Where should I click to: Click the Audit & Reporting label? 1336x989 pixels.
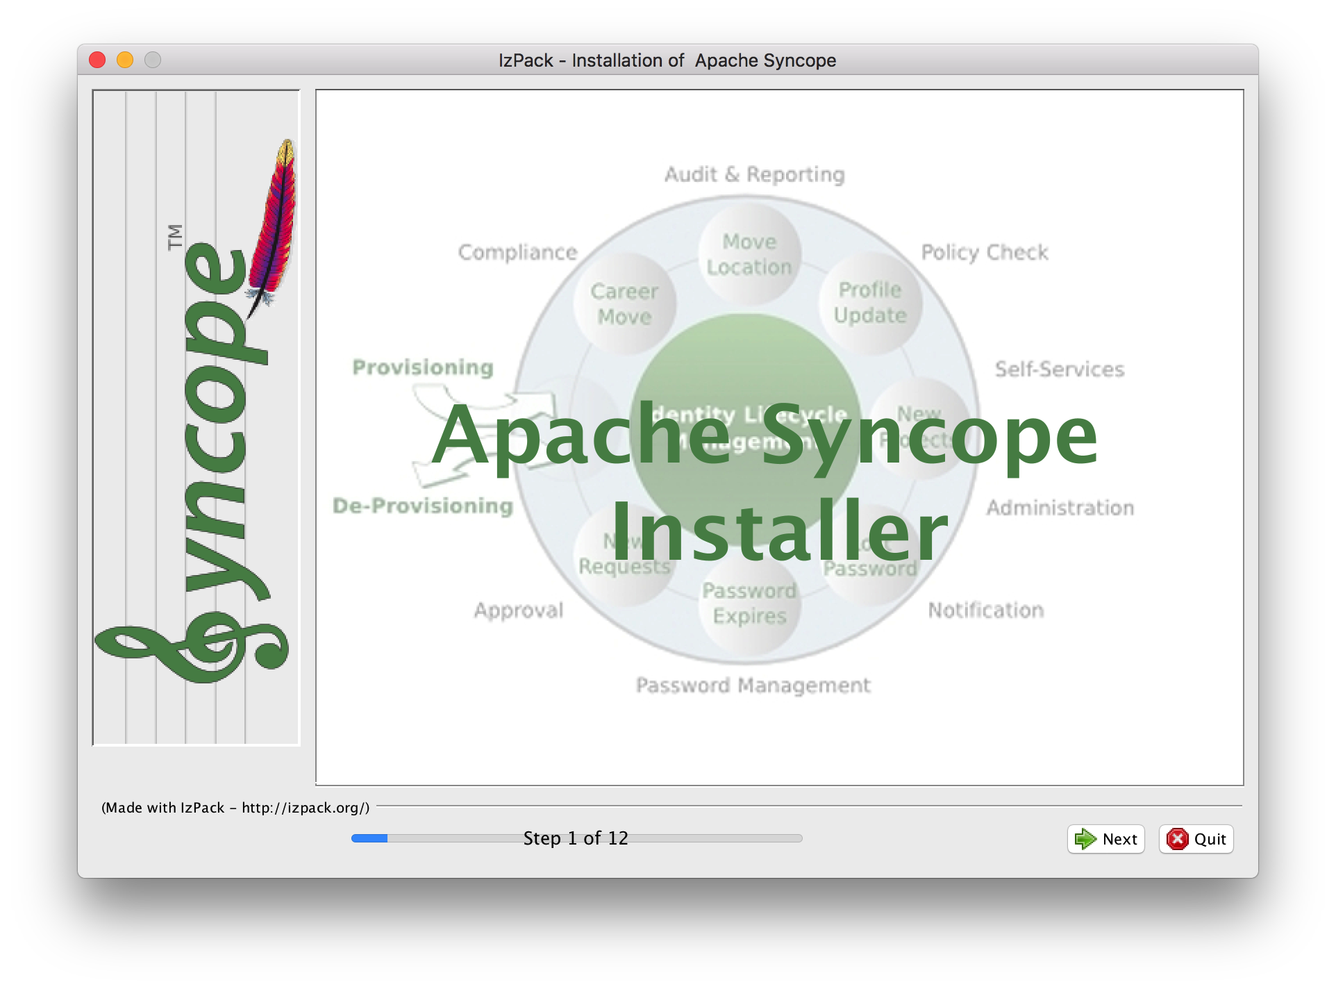(755, 174)
